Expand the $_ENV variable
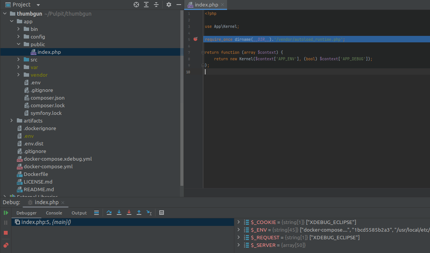The image size is (430, 253). tap(239, 230)
